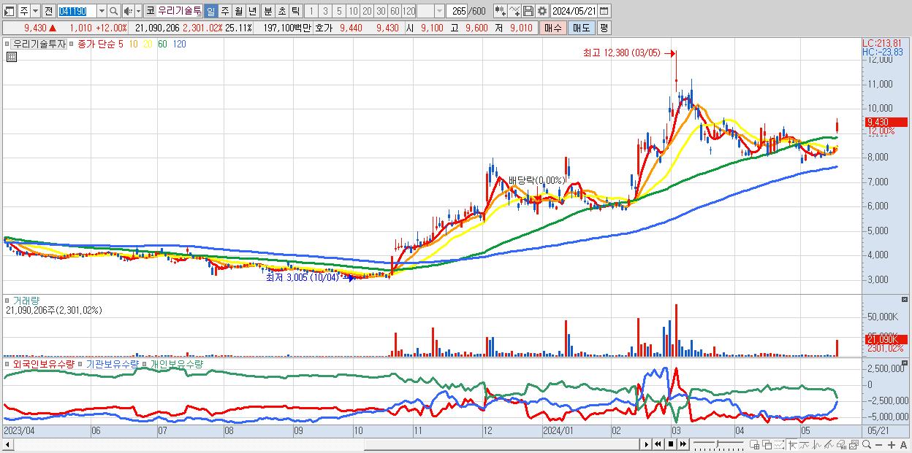The image size is (912, 453).
Task: Adjust the replay speed slider handle
Action: (x=717, y=444)
